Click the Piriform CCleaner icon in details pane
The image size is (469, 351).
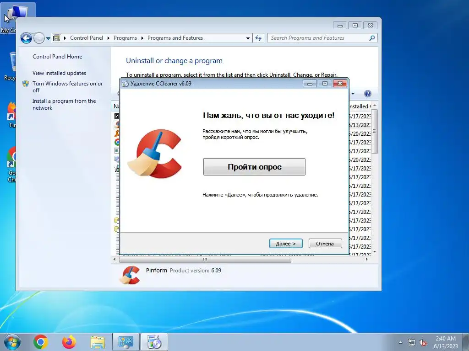click(130, 275)
